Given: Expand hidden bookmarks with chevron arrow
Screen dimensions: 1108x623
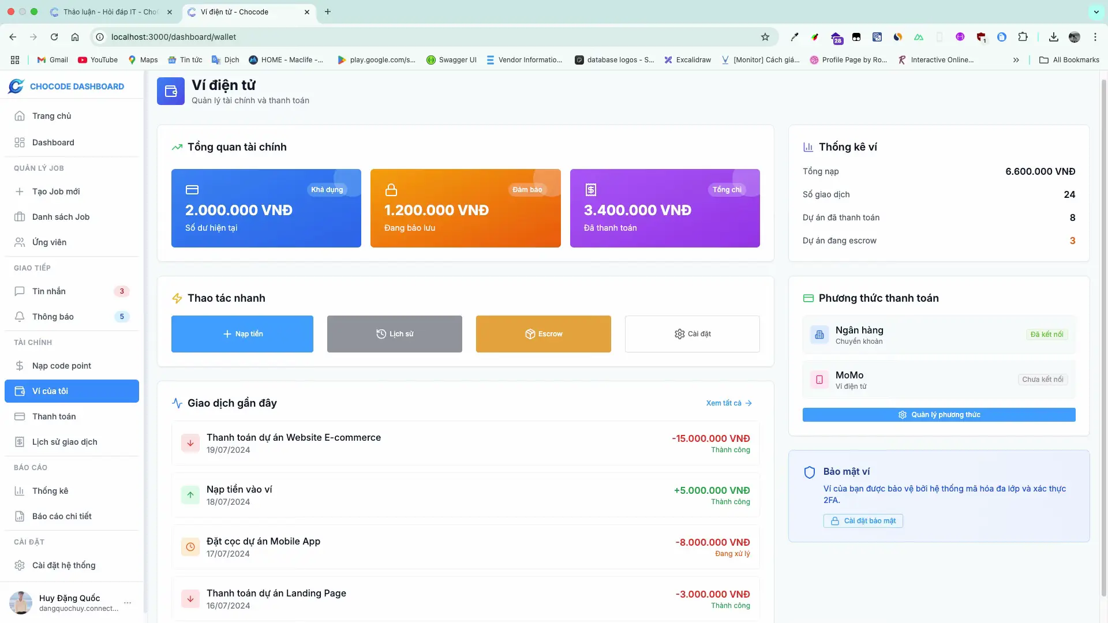Looking at the screenshot, I should point(1016,59).
